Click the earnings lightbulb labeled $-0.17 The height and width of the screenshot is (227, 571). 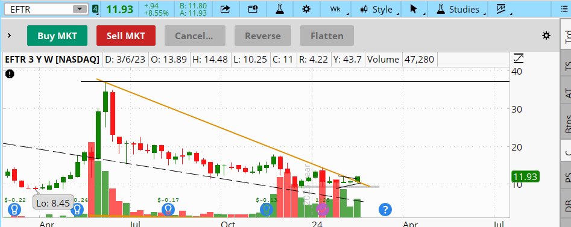(x=168, y=209)
